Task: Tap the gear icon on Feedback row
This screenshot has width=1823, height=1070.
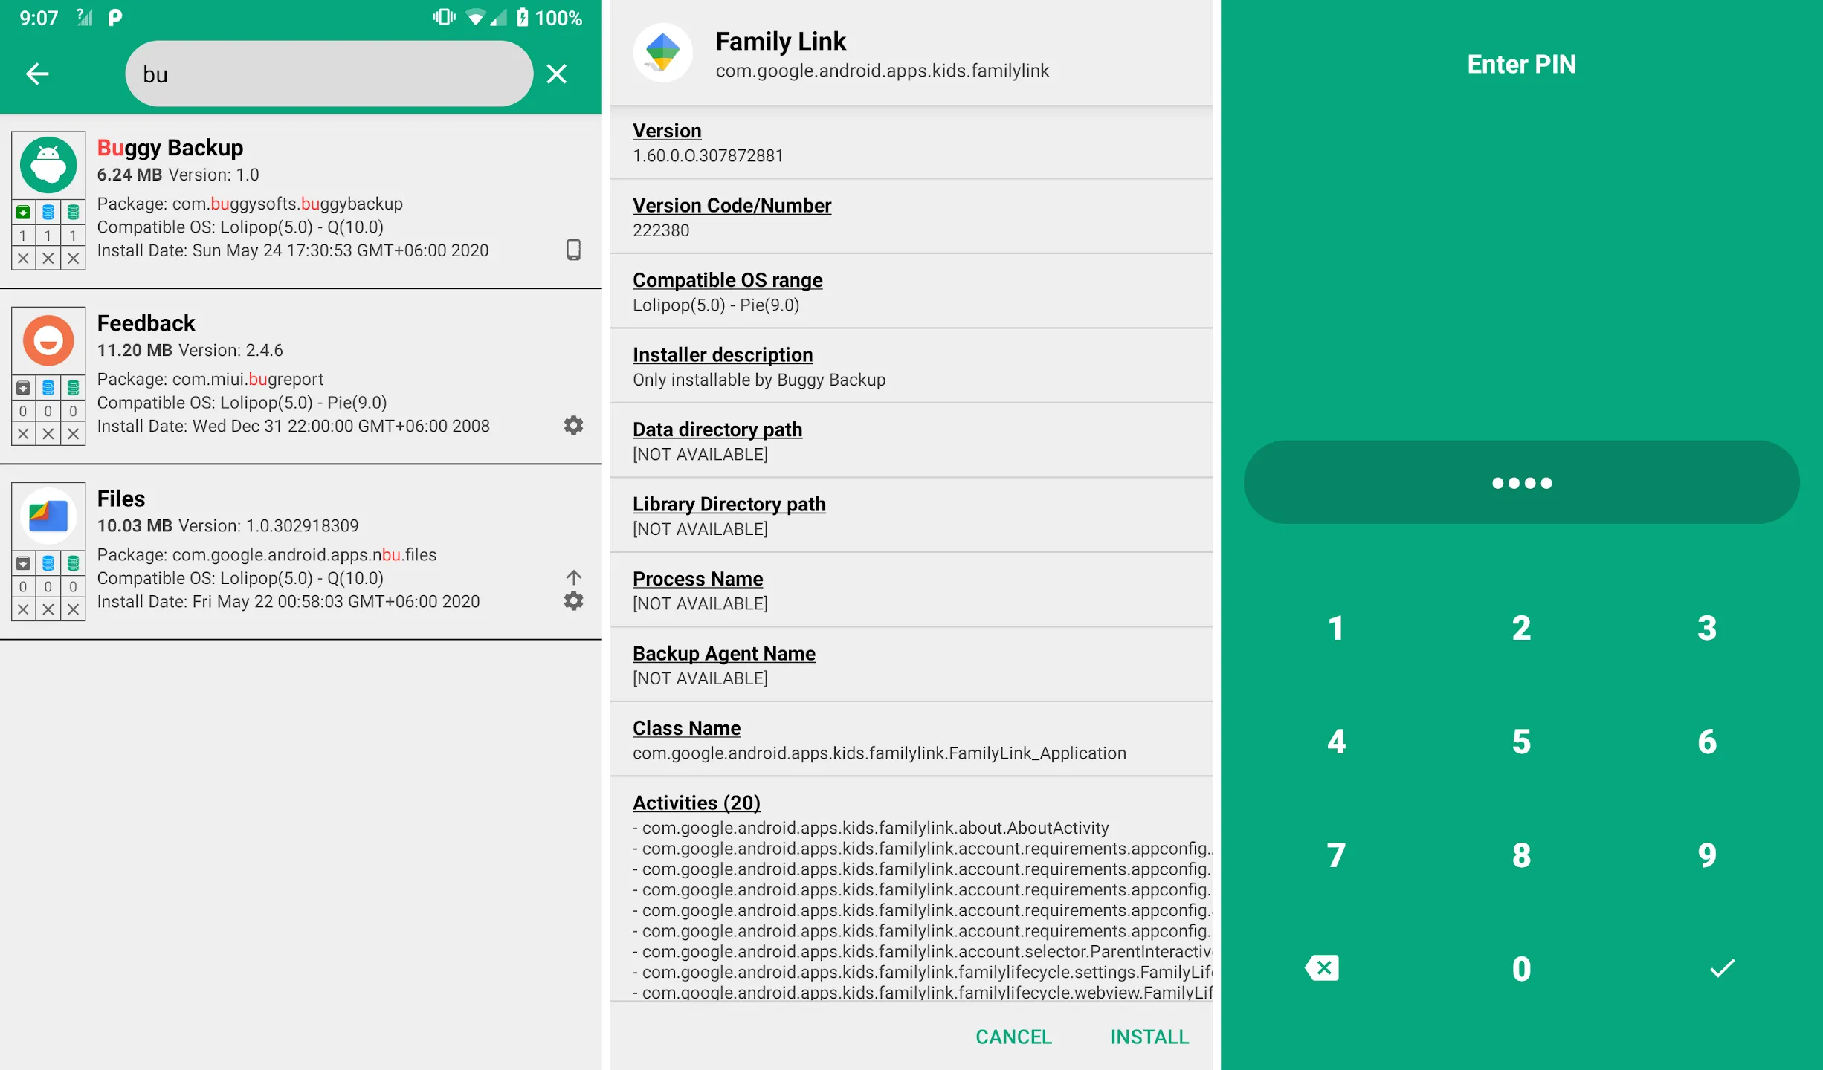Action: [573, 425]
